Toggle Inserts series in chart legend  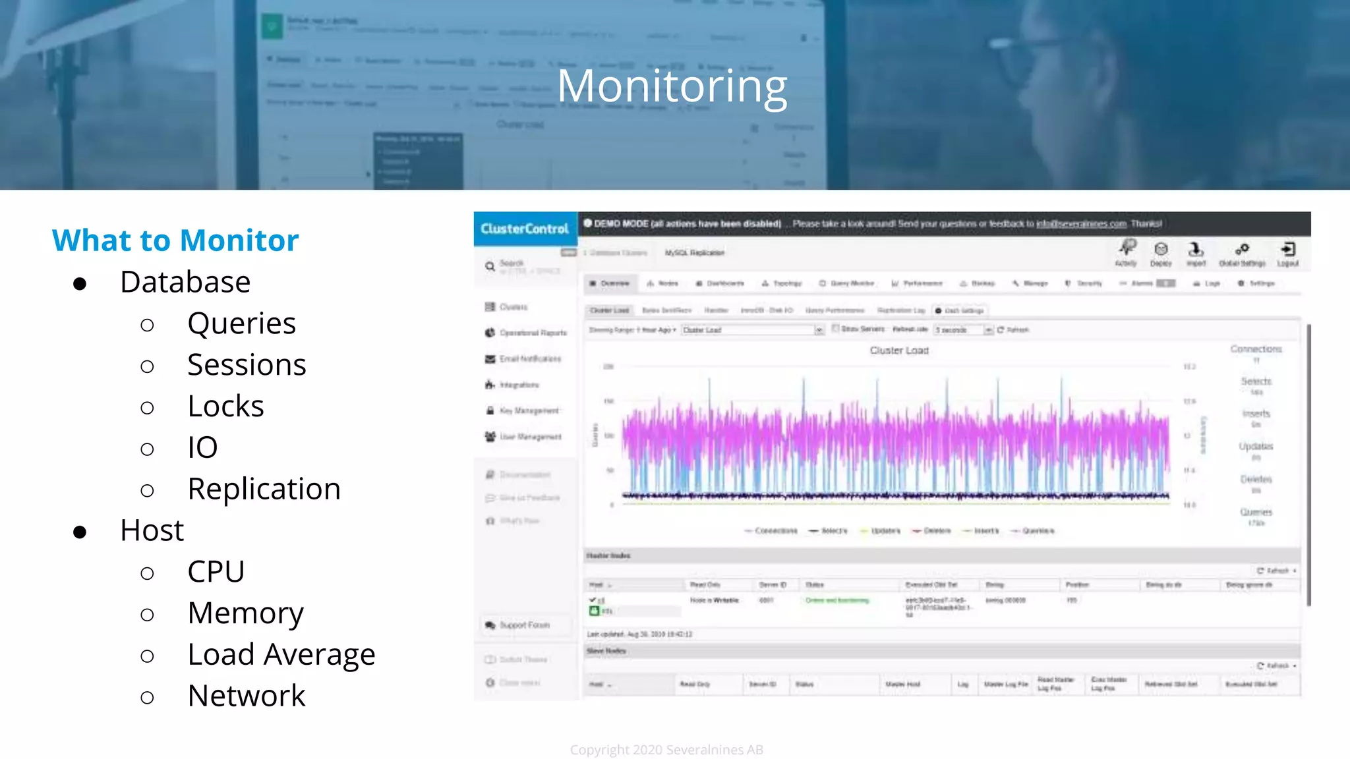click(981, 531)
